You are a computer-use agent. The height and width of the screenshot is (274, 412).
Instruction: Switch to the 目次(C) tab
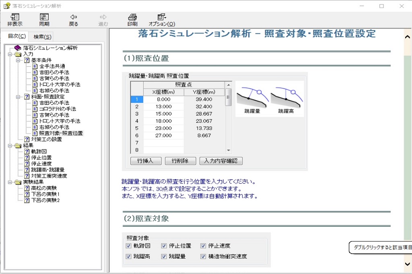[x=17, y=36]
